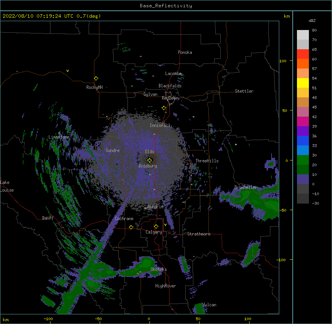This screenshot has width=332, height=324.
Task: Click the white asterisk marker east of RedDeer
Action: 193,117
